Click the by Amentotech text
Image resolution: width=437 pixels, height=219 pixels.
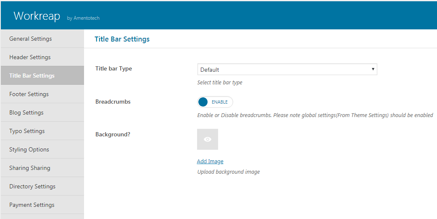click(83, 18)
